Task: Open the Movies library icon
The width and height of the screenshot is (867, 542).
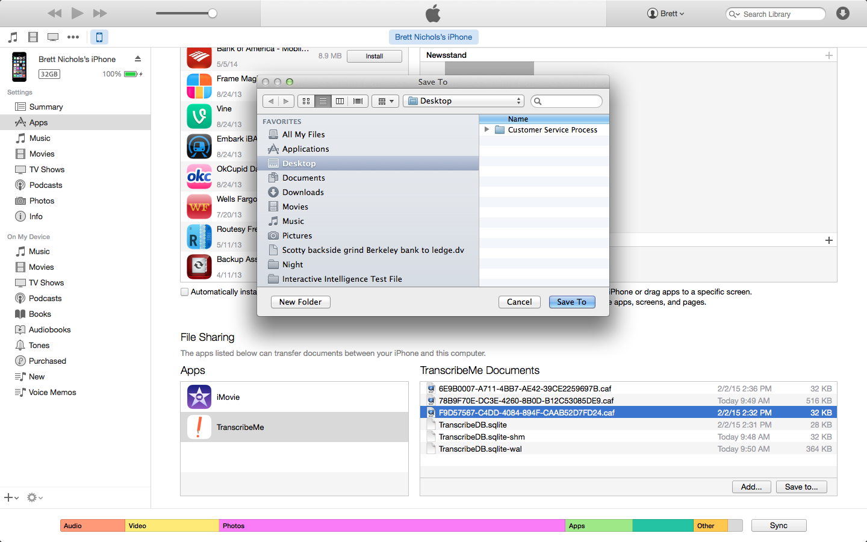Action: 33,37
